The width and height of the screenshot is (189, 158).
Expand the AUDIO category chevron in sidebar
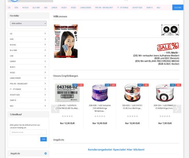45,67
